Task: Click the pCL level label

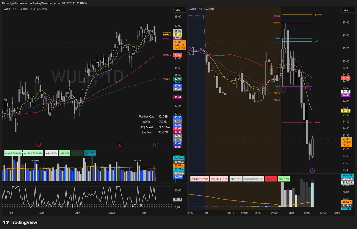Action: (x=317, y=41)
